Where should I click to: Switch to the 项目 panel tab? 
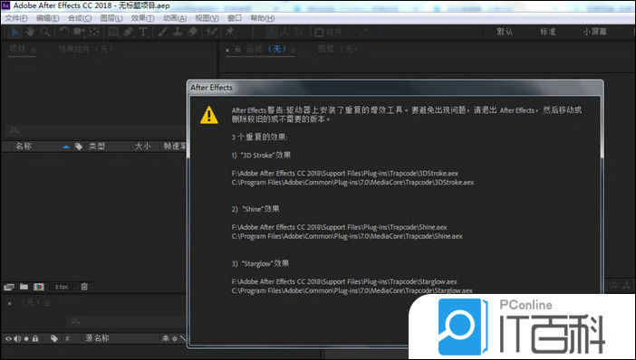coord(17,50)
